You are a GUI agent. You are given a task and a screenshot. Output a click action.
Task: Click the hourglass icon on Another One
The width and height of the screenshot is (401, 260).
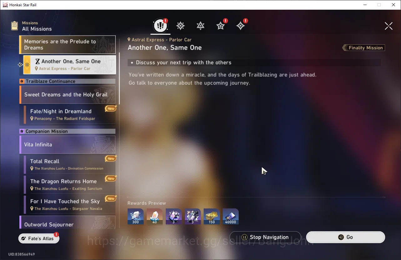(x=38, y=62)
